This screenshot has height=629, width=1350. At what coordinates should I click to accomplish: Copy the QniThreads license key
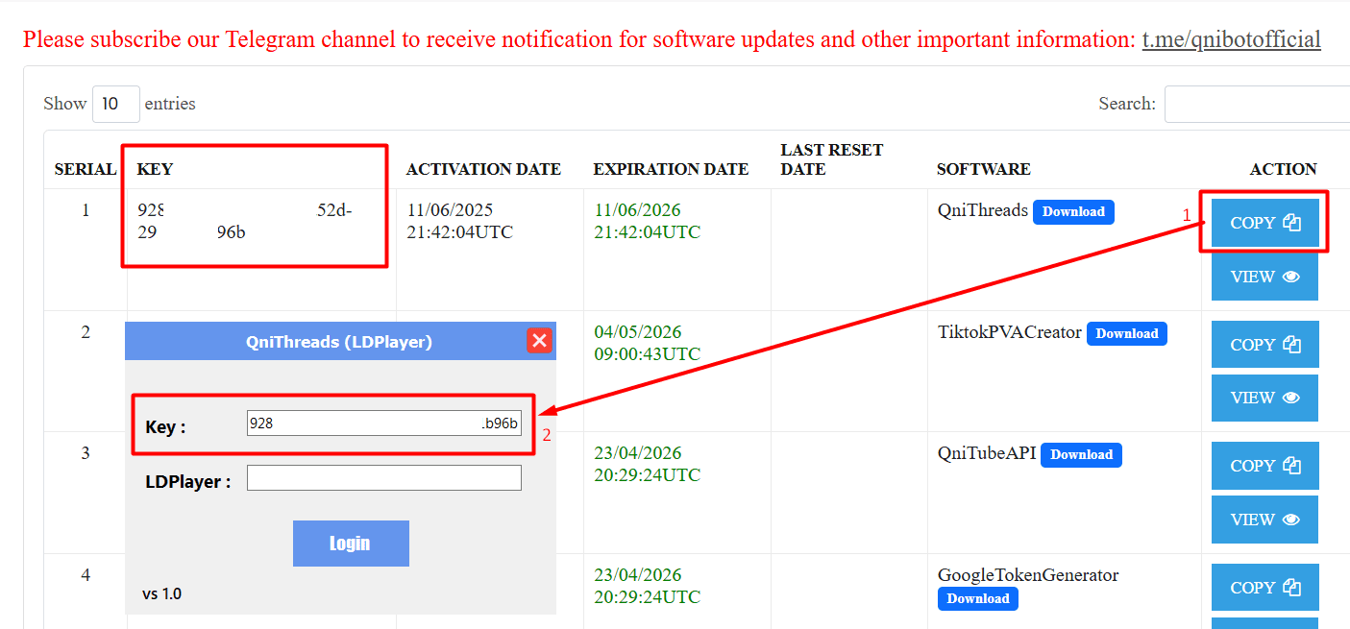[x=1264, y=223]
